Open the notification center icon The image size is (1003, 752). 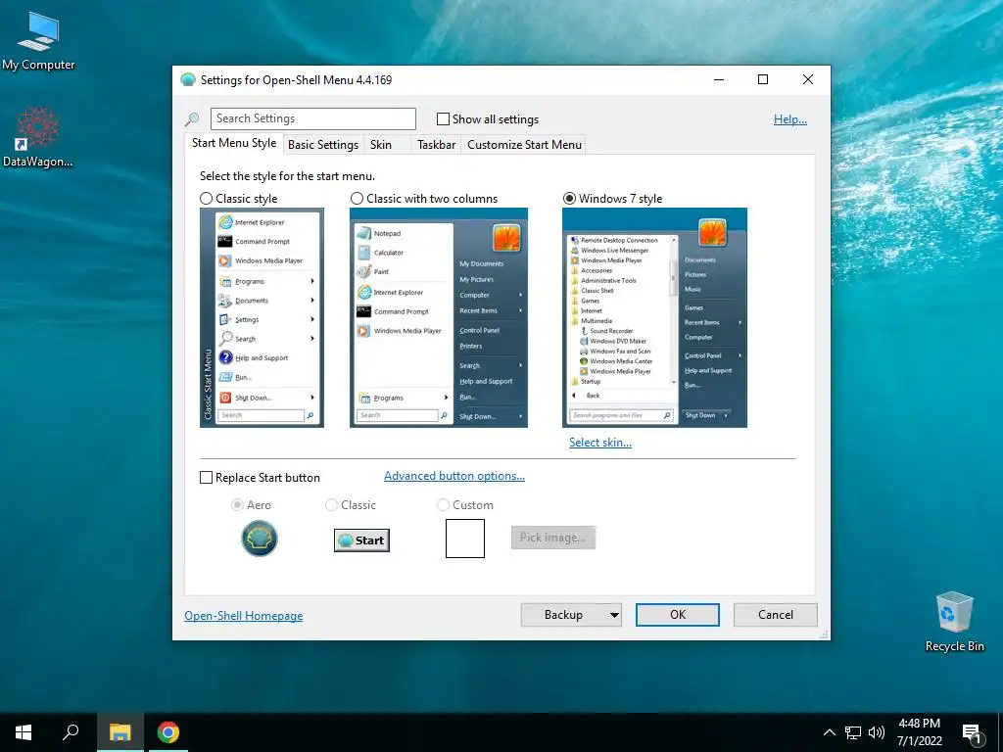(972, 732)
